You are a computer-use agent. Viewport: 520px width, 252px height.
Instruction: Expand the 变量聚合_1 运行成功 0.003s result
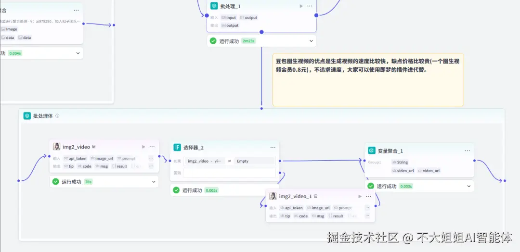[x=468, y=186]
